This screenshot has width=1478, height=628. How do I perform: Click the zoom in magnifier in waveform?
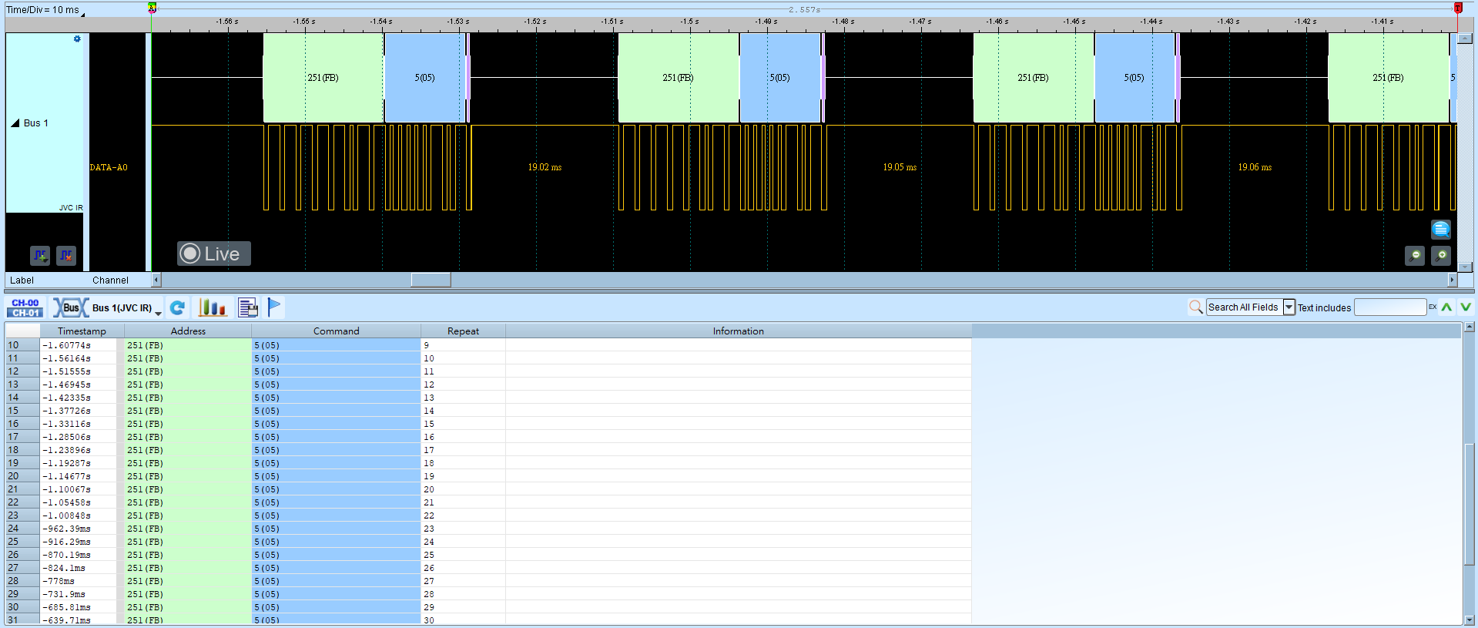[x=1441, y=256]
